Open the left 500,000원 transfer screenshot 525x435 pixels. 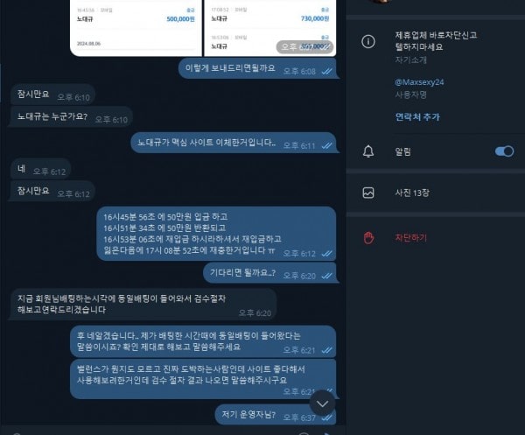[x=136, y=28]
